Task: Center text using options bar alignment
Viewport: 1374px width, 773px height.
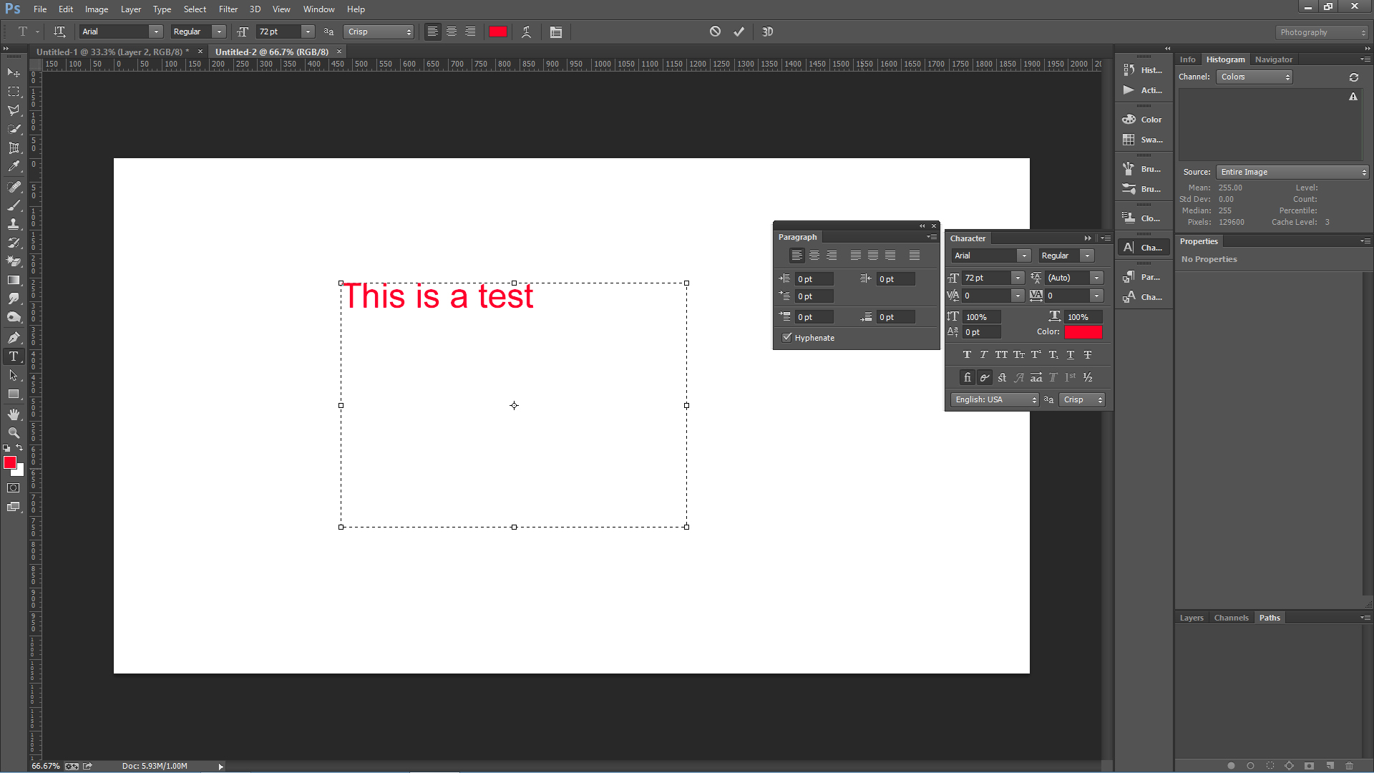Action: pos(452,31)
